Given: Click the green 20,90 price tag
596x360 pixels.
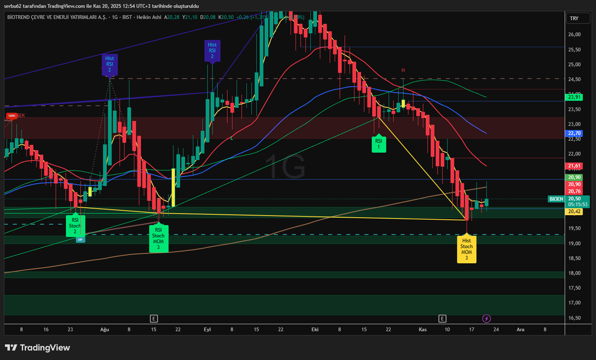Looking at the screenshot, I should point(574,178).
